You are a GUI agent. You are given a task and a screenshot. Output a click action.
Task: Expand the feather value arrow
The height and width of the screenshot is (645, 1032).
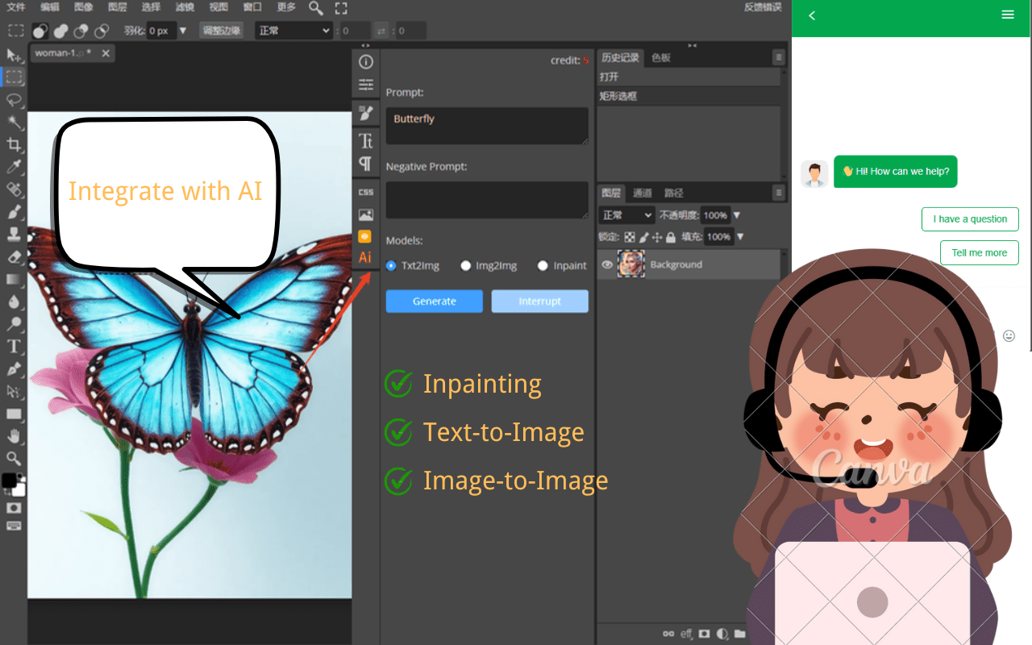click(183, 31)
